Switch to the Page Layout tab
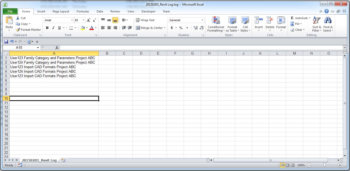The width and height of the screenshot is (350, 171). pos(61,11)
